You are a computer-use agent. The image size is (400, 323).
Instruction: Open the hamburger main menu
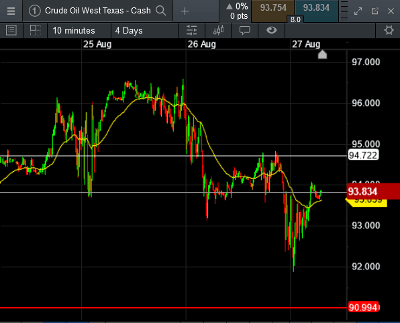click(11, 11)
